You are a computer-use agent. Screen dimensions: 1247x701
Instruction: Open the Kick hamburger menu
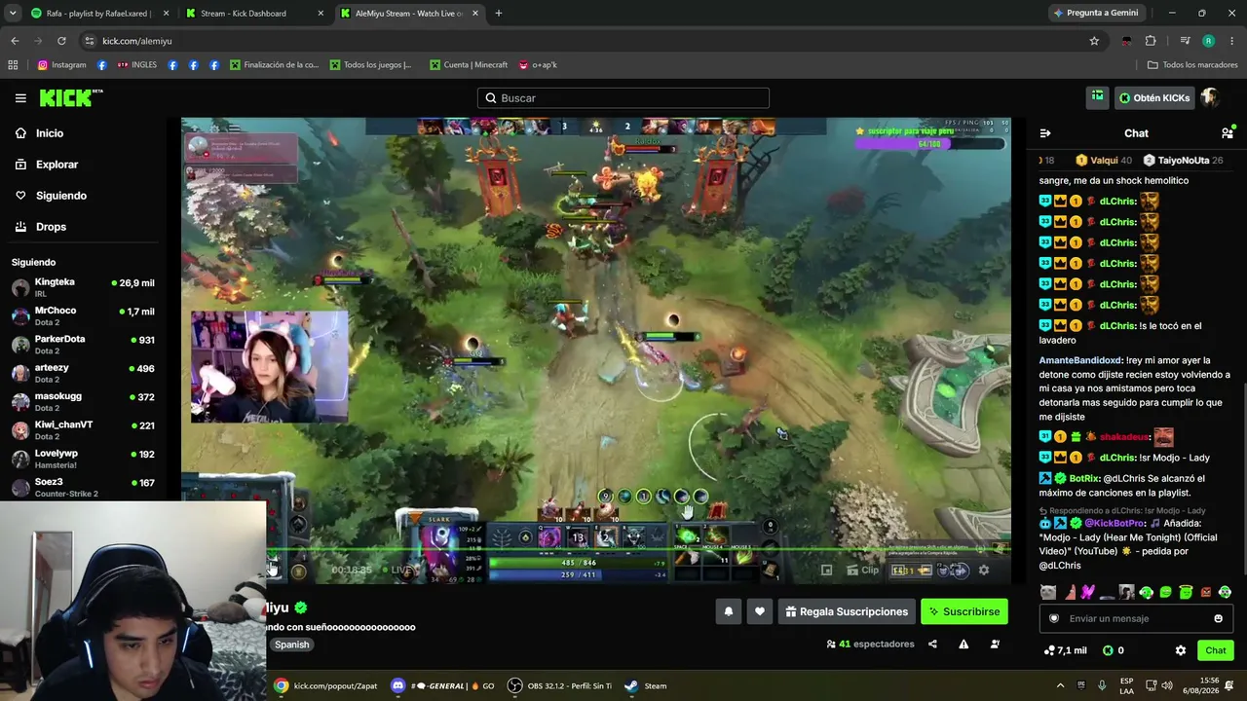pos(20,98)
